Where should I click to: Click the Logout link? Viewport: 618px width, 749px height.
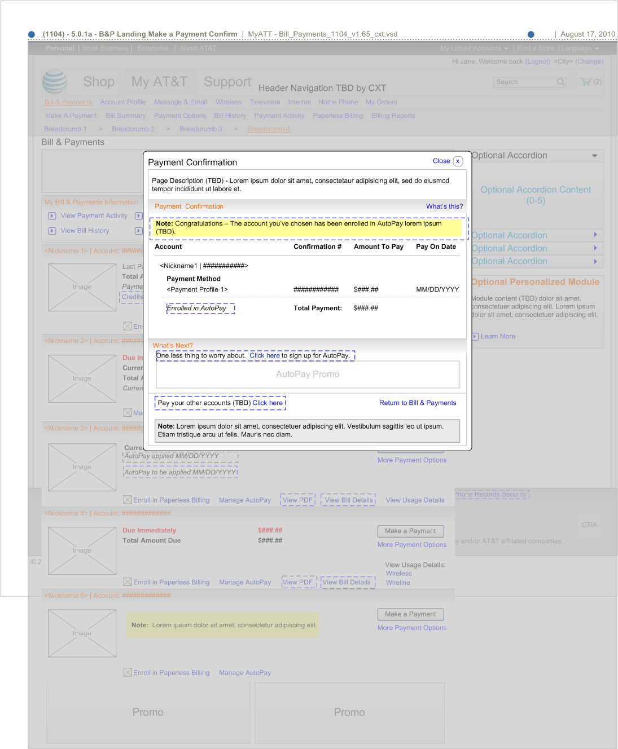[x=538, y=61]
